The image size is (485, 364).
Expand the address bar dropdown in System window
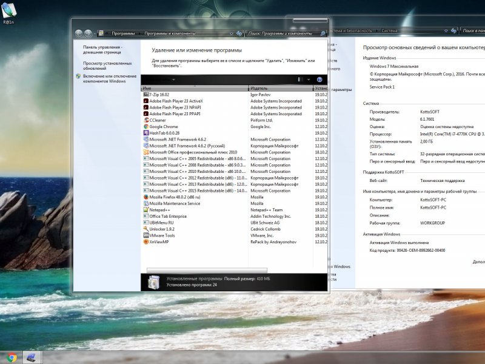(446, 31)
